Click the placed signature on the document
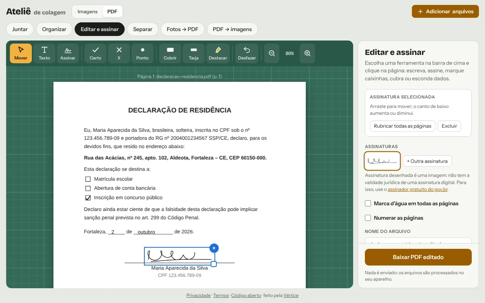 click(x=179, y=256)
